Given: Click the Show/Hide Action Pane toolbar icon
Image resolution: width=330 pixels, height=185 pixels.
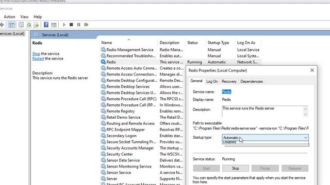Looking at the screenshot, I should 54,25.
